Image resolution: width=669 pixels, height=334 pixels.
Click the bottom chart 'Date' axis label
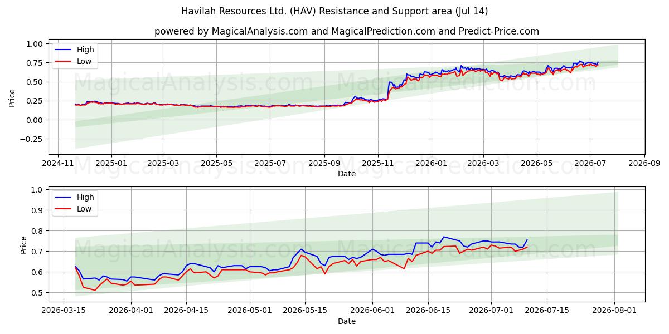[x=347, y=321]
